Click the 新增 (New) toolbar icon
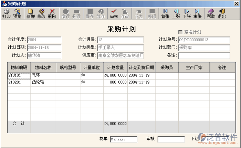The image size is (241, 148). (31, 14)
